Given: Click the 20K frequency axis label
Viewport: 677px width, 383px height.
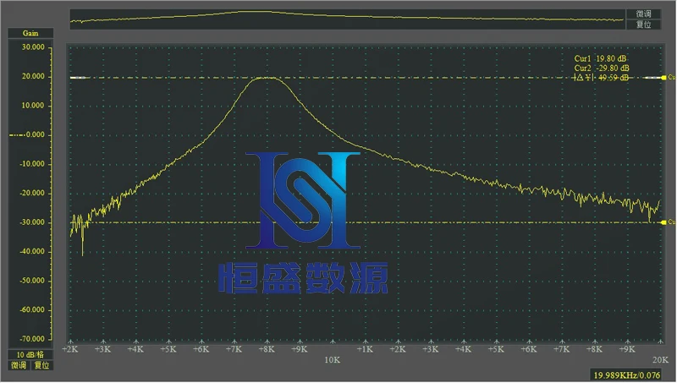Looking at the screenshot, I should pyautogui.click(x=660, y=359).
